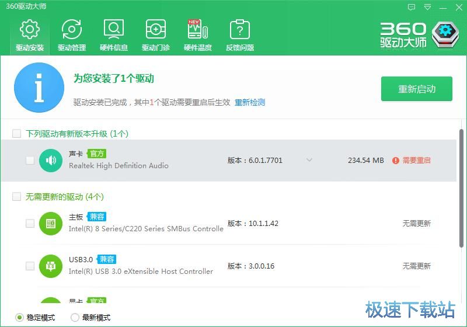The image size is (467, 327).
Task: Open the 驱动管理 refresh disc icon
Action: pyautogui.click(x=71, y=29)
